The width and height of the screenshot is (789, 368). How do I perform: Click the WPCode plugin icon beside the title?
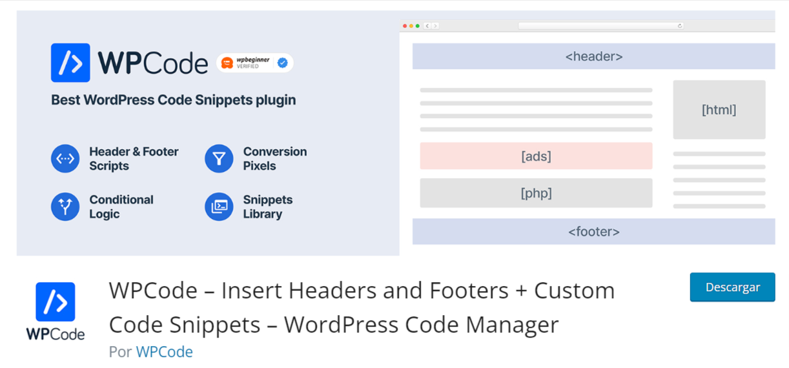[56, 302]
